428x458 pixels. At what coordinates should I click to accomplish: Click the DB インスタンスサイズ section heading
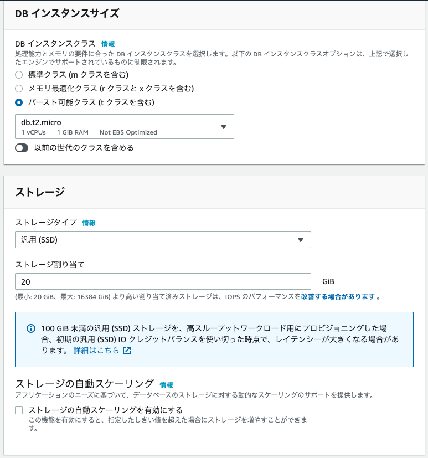[67, 14]
